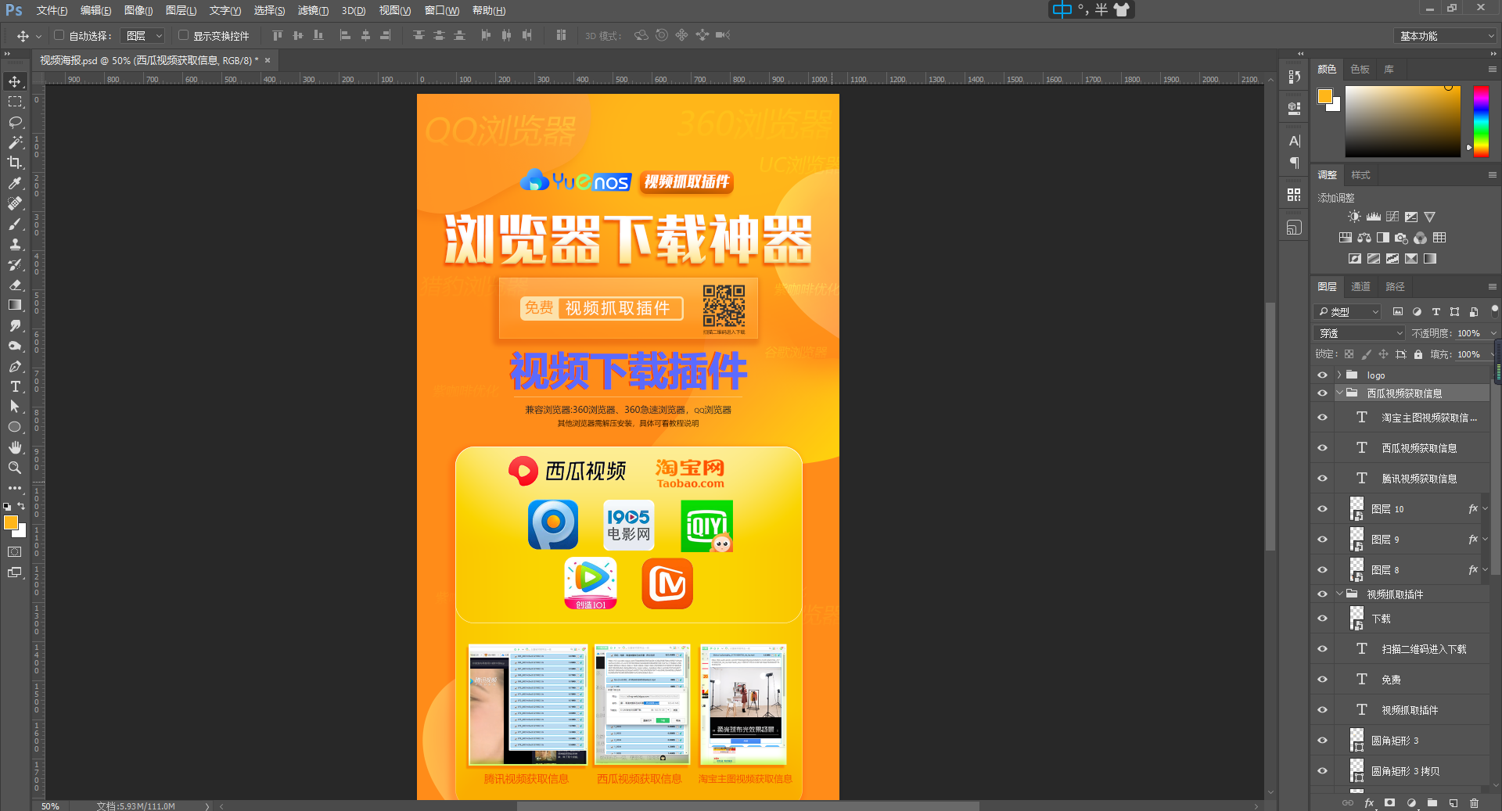Switch to the 色板 tab
Image resolution: width=1502 pixels, height=811 pixels.
[x=1360, y=70]
